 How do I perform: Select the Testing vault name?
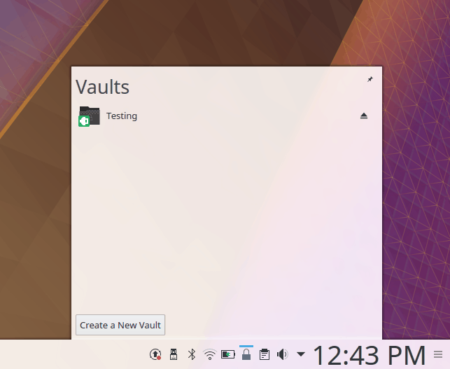122,116
